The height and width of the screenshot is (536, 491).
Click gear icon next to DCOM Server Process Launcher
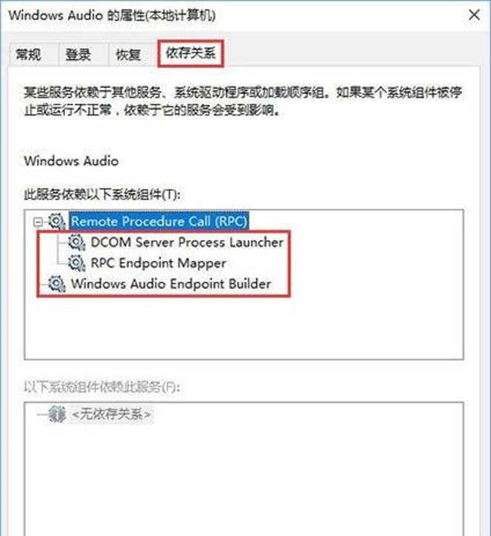coord(77,242)
